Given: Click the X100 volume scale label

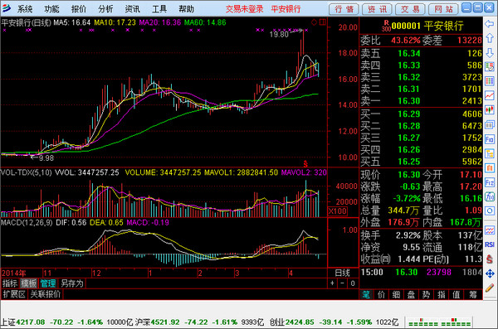Looking at the screenshot, I should (x=338, y=211).
